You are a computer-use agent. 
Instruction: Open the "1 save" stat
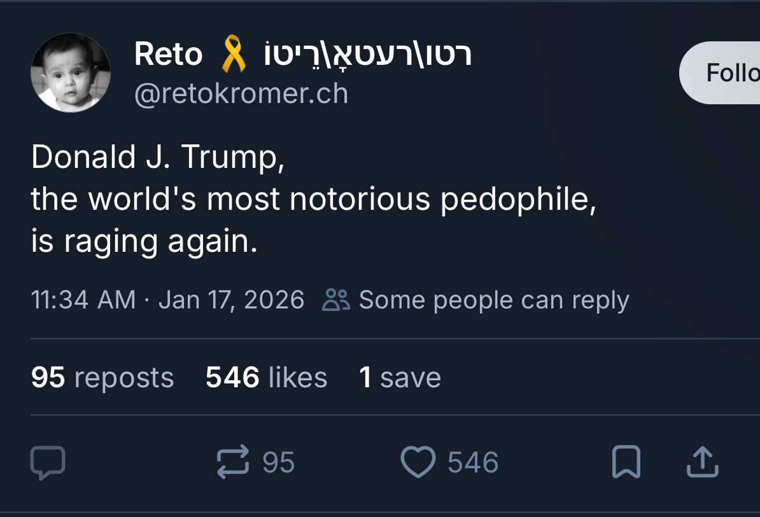point(400,377)
